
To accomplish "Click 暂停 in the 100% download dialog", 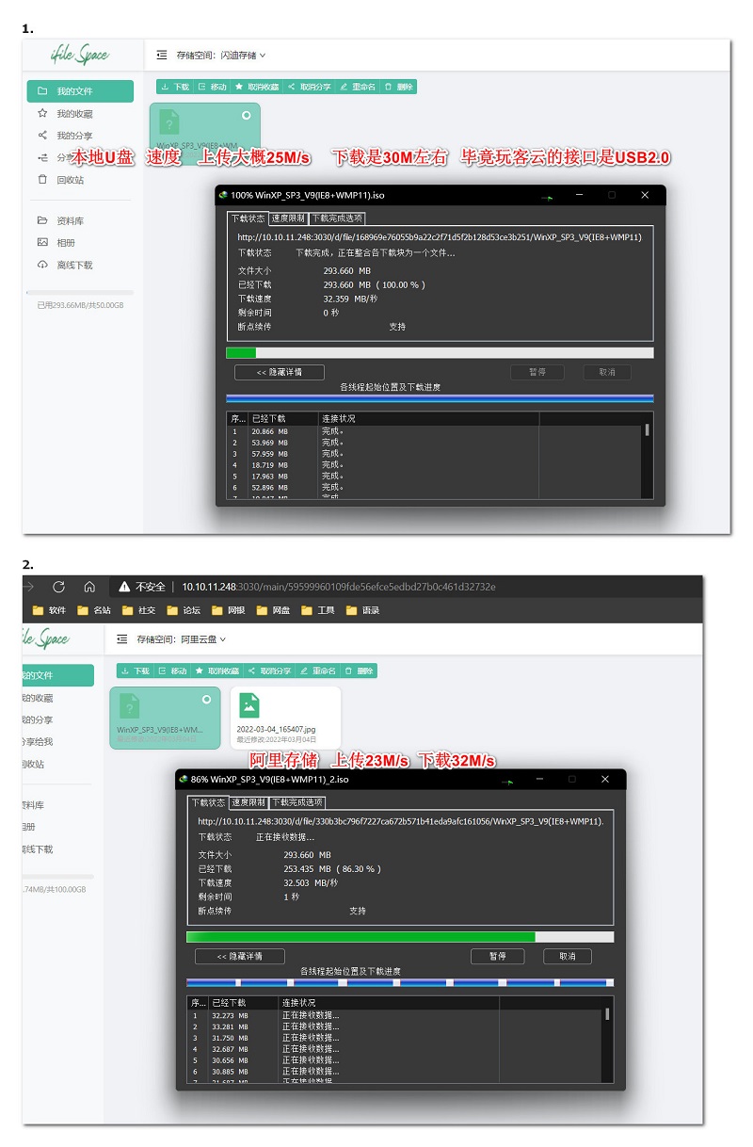I will [x=537, y=372].
